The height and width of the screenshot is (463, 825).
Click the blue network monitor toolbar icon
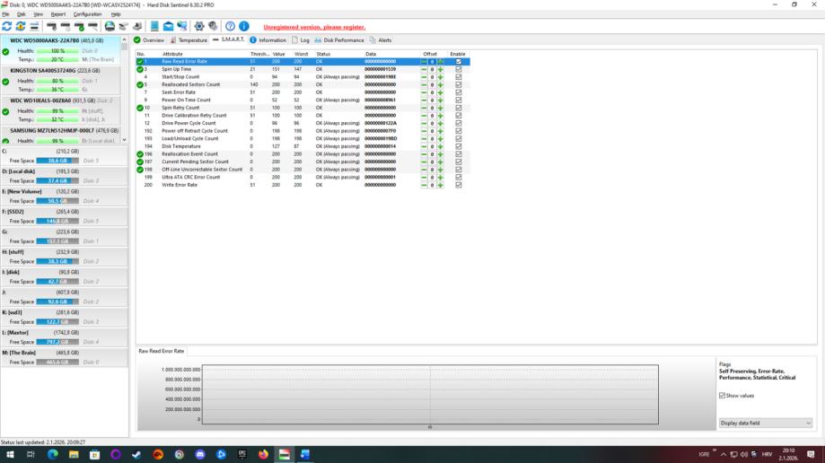tap(182, 26)
